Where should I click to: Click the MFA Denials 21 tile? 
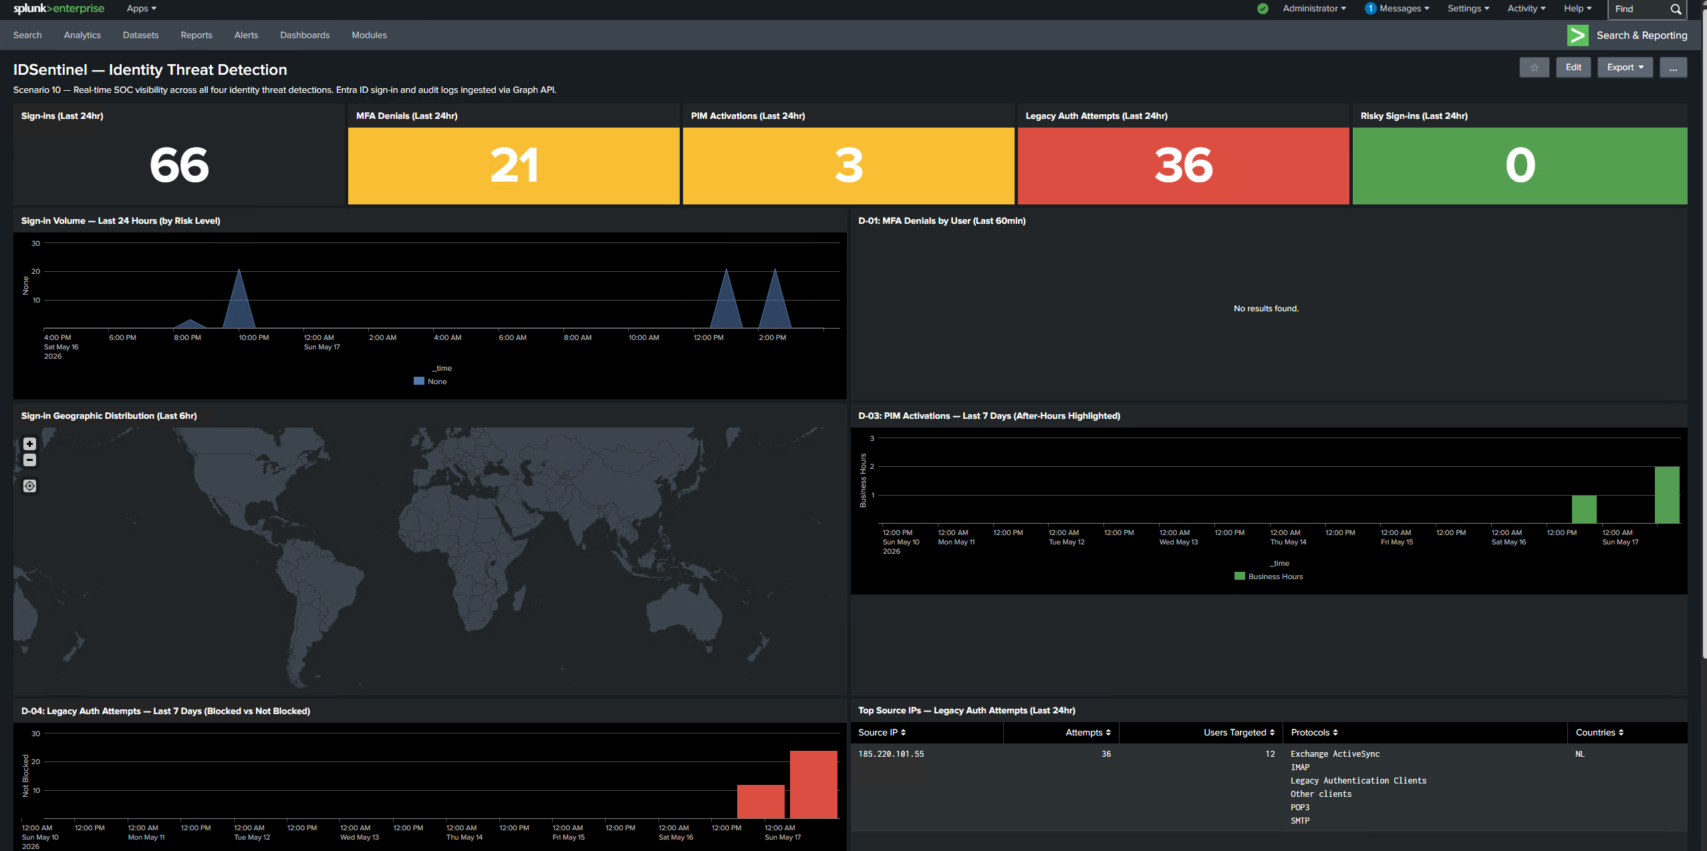pos(513,166)
